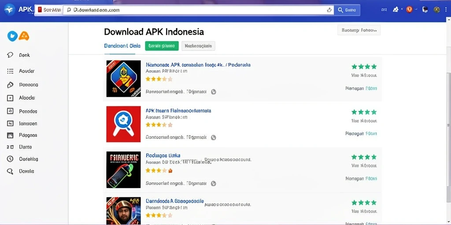Click the thumbs-up icon in address bar
Viewport: 451px width, 225px height.
(329, 10)
